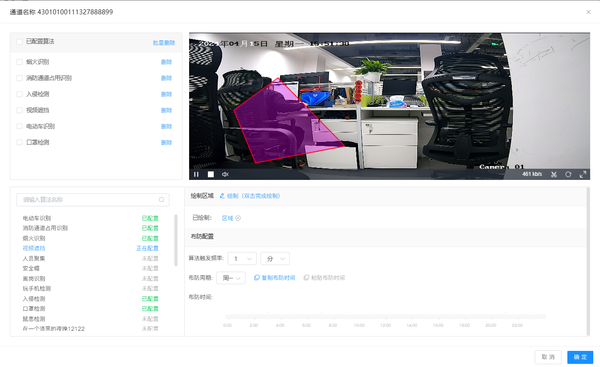Select 消防通道占用识别 in algorithm list
This screenshot has width=600, height=367.
(x=45, y=228)
